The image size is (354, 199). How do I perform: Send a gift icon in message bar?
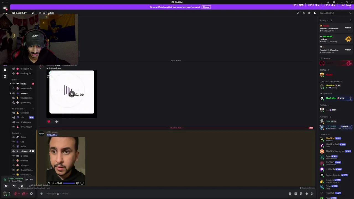pyautogui.click(x=290, y=194)
